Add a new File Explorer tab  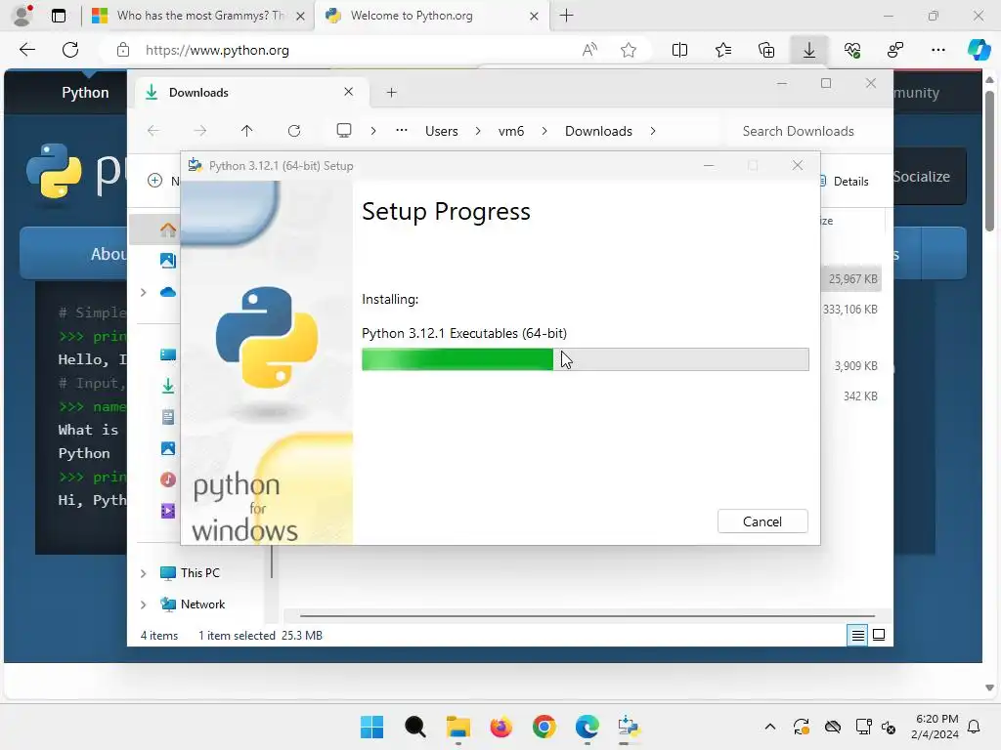click(x=391, y=93)
